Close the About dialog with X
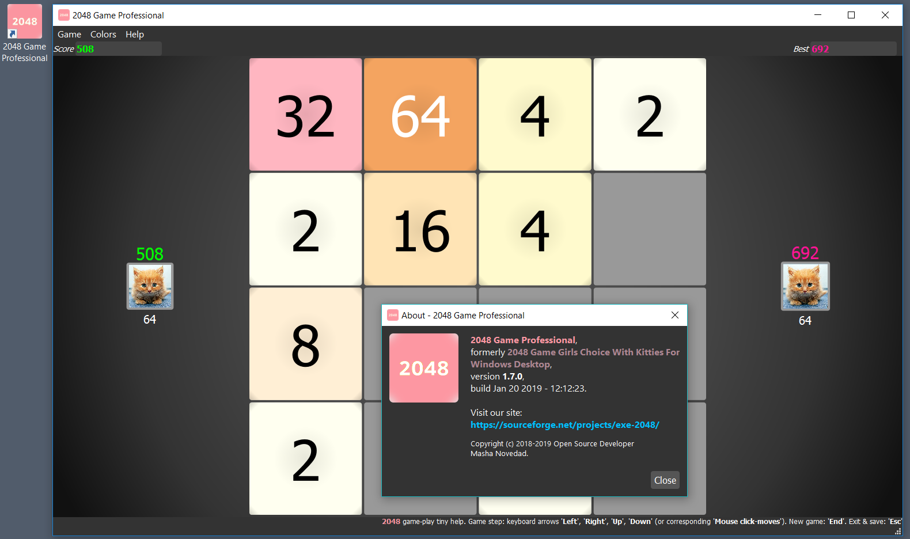Viewport: 910px width, 539px height. tap(675, 315)
